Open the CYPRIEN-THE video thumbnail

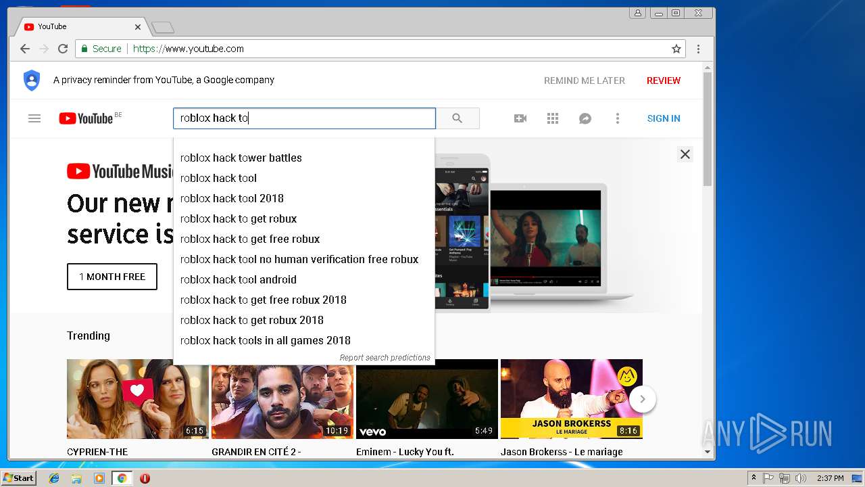click(x=138, y=399)
